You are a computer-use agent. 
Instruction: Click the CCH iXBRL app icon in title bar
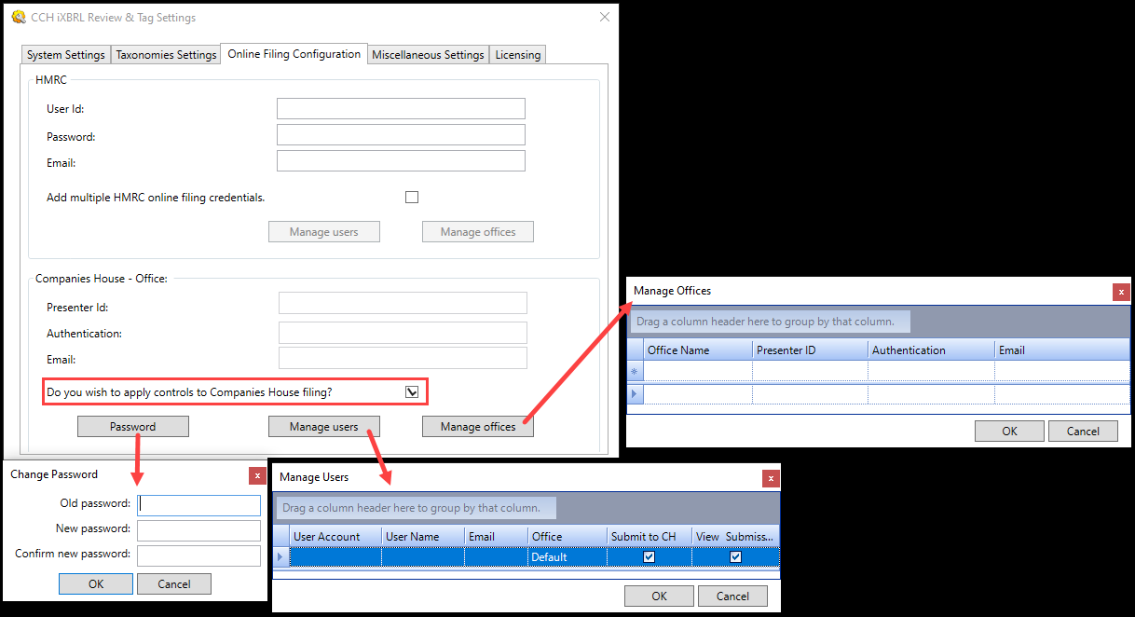coord(18,18)
